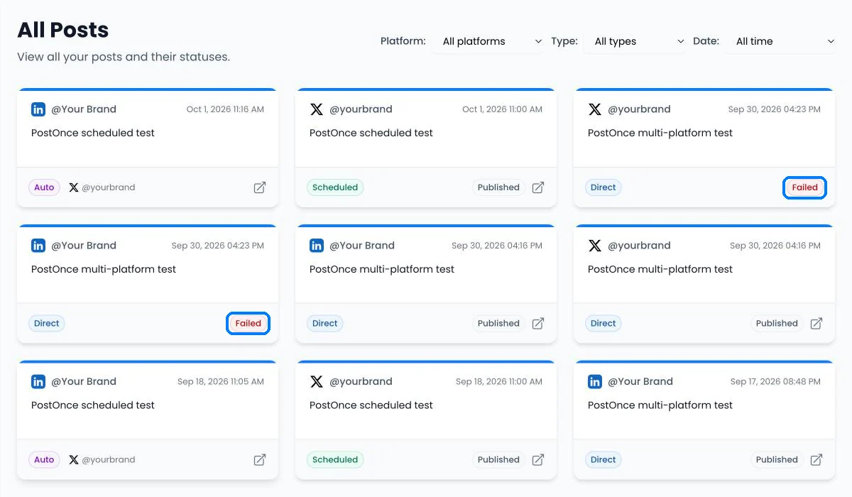Open the Platform filter dropdown
Image resolution: width=852 pixels, height=497 pixels.
click(x=488, y=41)
